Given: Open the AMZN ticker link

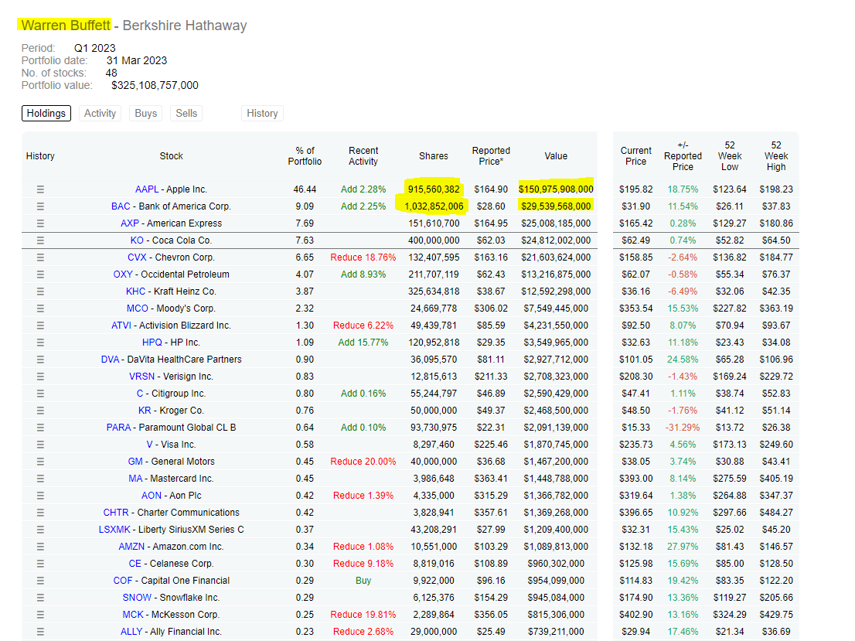Looking at the screenshot, I should coord(131,547).
